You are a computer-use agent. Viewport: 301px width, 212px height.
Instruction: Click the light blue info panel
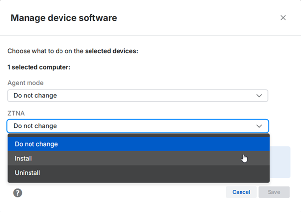[x=280, y=162]
